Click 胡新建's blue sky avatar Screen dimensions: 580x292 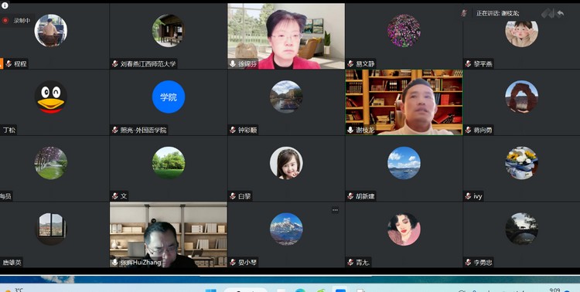tap(404, 163)
